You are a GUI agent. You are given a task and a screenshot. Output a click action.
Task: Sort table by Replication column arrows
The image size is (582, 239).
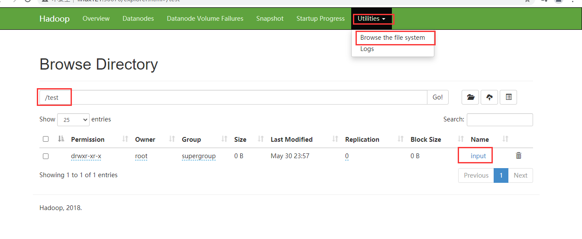pos(401,139)
